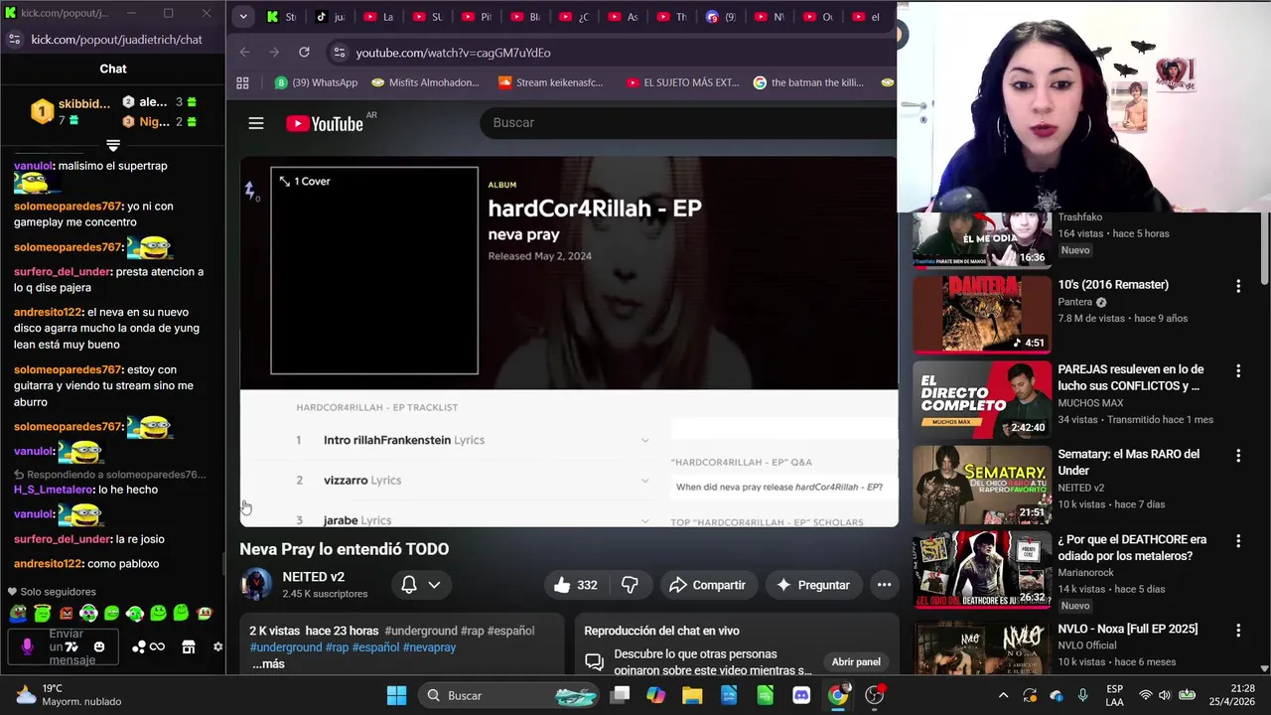Expand the jarabe track chevron
The height and width of the screenshot is (715, 1271).
pyautogui.click(x=644, y=520)
